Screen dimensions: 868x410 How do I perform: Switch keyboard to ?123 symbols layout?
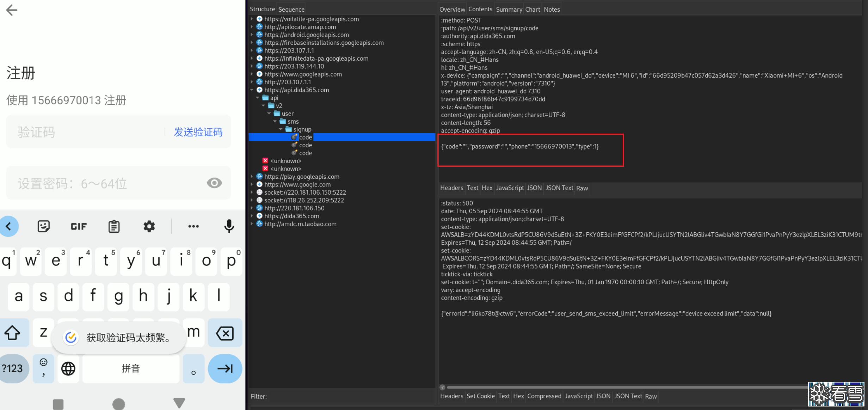tap(13, 369)
